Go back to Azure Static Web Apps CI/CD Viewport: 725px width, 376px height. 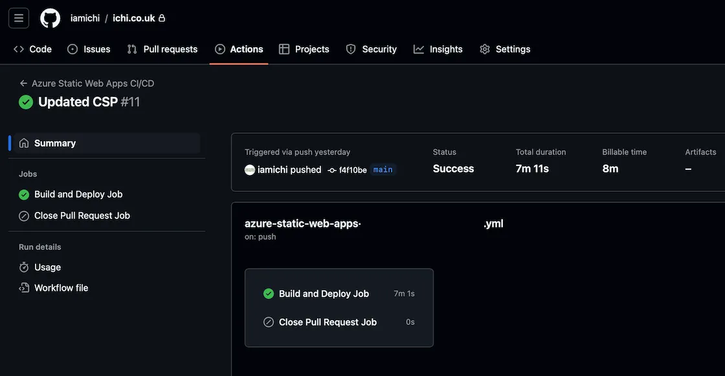click(93, 83)
